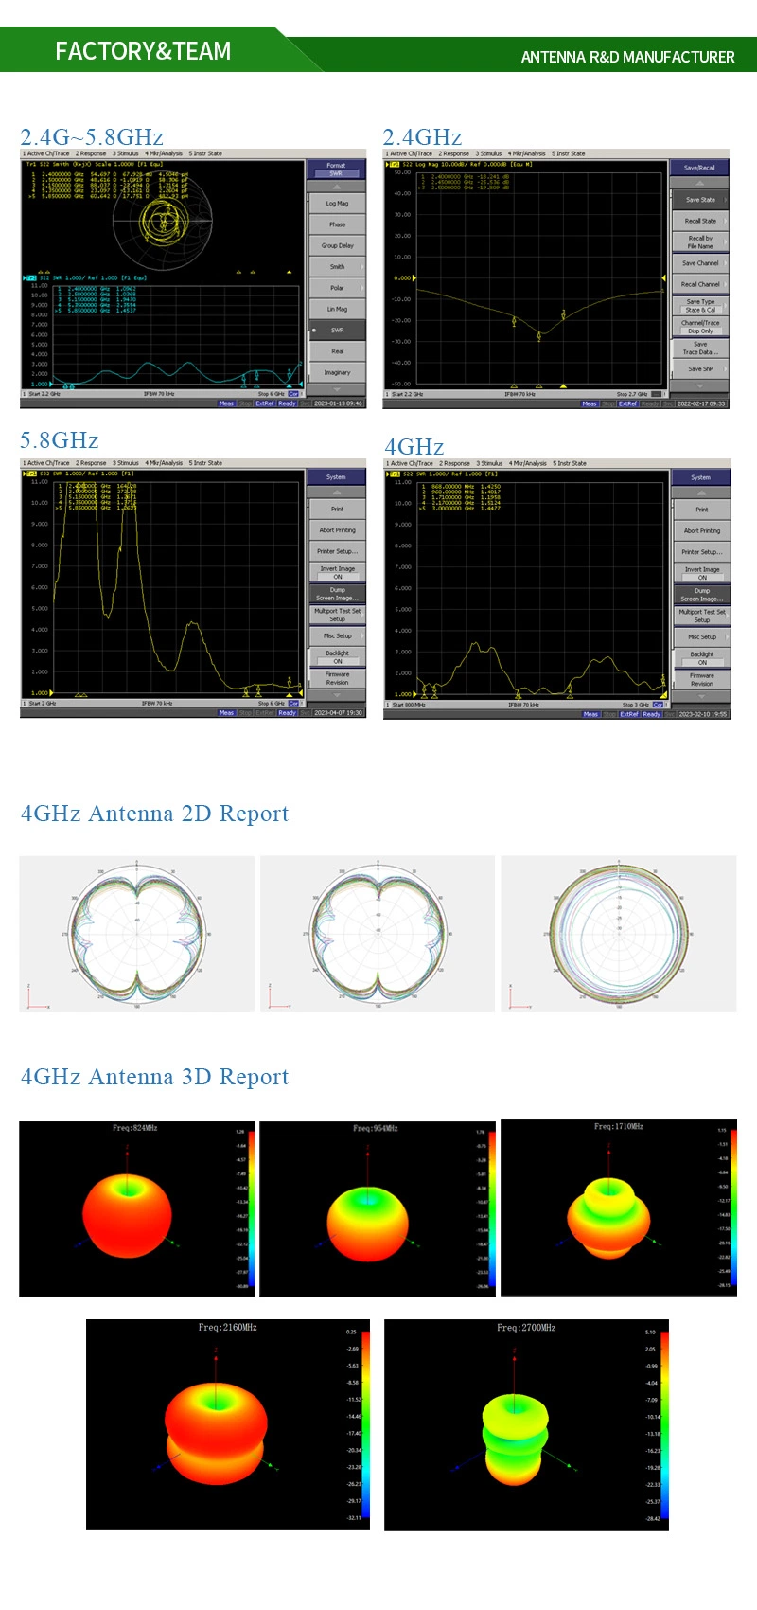Choose Phase format in 2.4G~5.8GHz analyzer

pos(337,224)
